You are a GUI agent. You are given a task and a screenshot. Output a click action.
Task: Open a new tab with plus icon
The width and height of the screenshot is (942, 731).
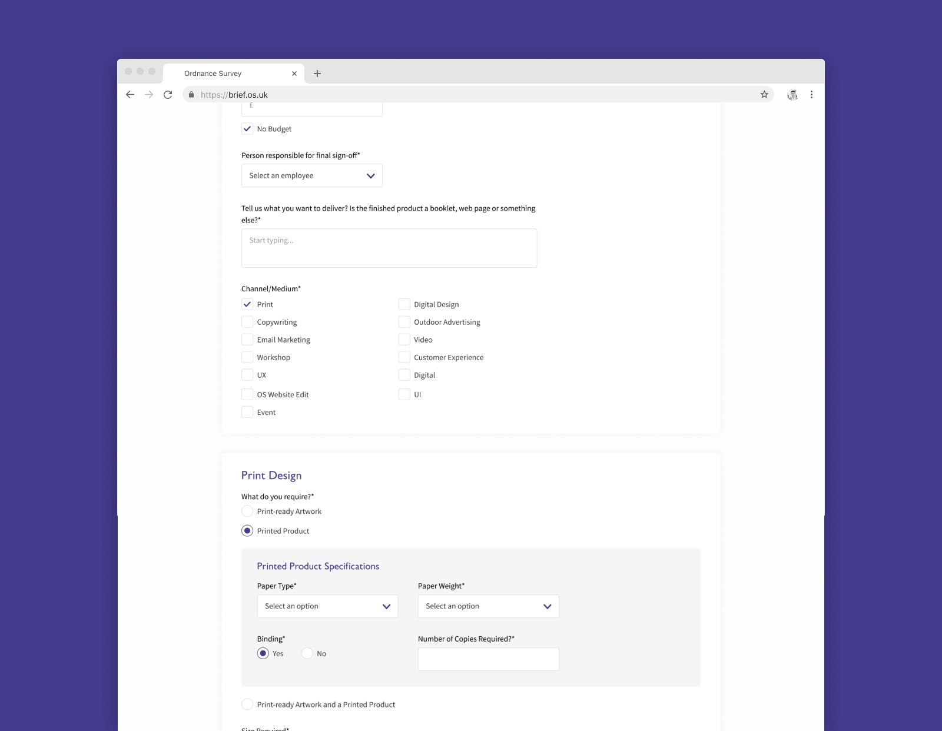coord(317,74)
